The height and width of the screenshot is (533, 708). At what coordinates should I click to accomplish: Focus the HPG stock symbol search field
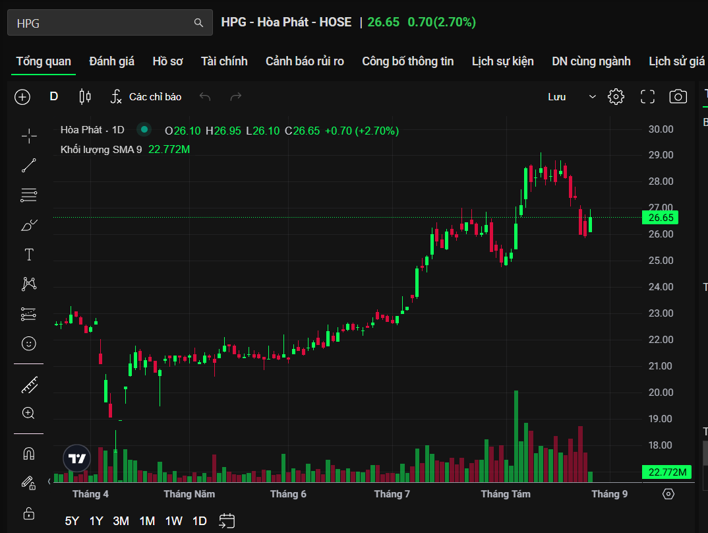[109, 22]
